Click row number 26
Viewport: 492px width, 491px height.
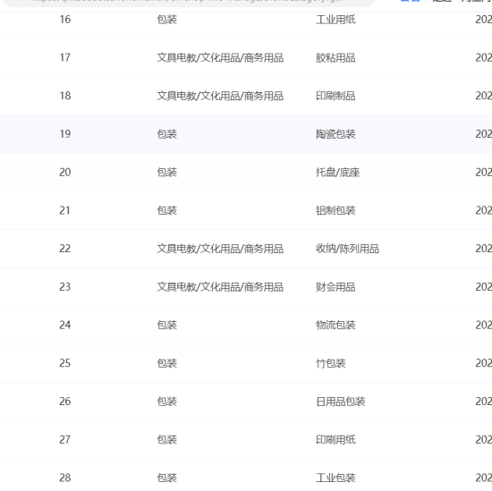64,402
